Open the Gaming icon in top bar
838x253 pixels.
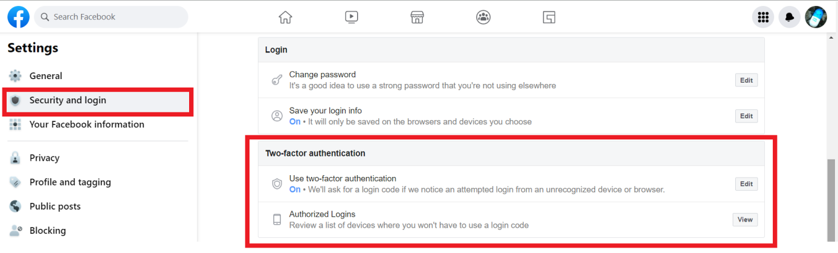click(549, 17)
